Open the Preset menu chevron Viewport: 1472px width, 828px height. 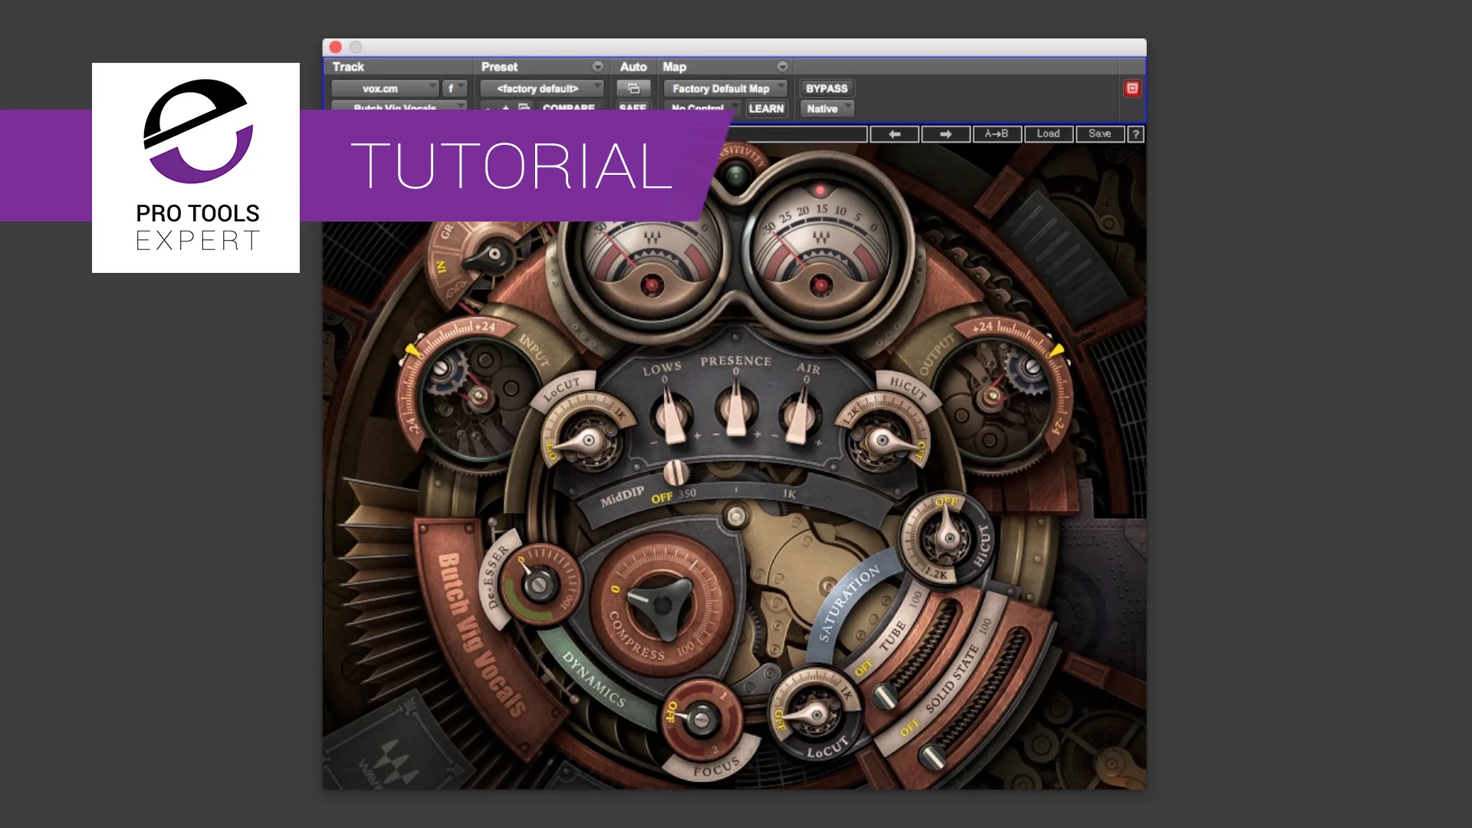pyautogui.click(x=598, y=66)
